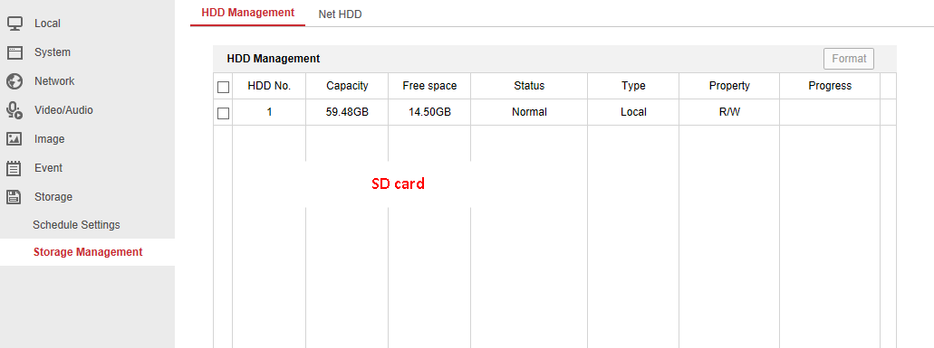
Task: Click the Event calendar icon
Action: coord(14,168)
